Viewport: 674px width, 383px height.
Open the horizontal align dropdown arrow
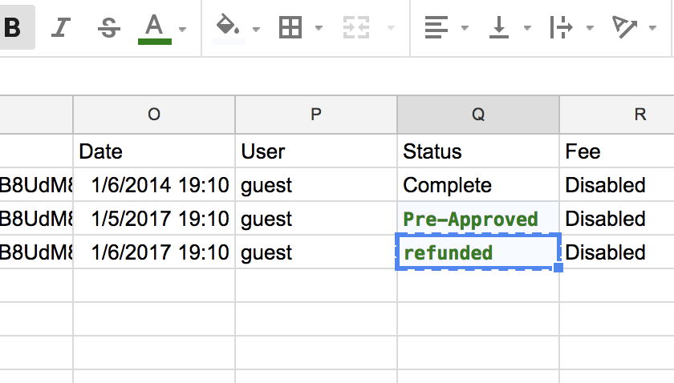pyautogui.click(x=465, y=28)
